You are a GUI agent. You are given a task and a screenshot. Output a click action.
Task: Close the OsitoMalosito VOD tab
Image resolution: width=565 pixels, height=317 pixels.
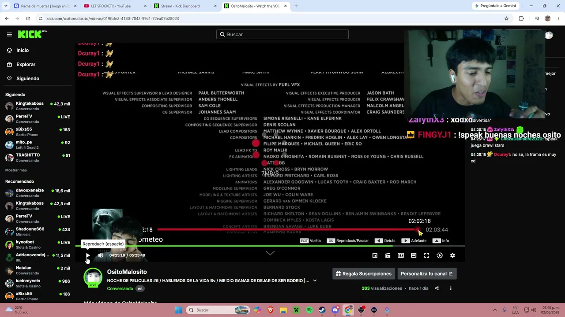[285, 6]
